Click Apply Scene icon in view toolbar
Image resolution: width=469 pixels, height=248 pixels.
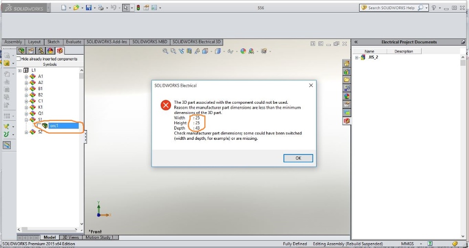point(251,51)
